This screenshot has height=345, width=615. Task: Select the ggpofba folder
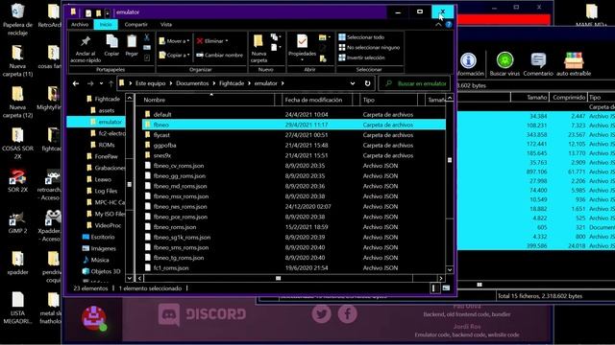pos(164,145)
